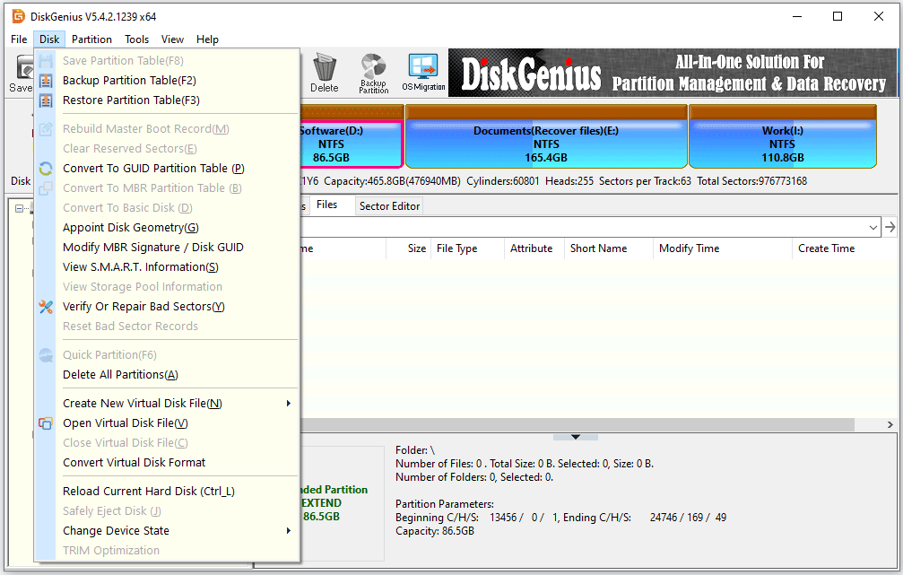Image resolution: width=903 pixels, height=575 pixels.
Task: Click the Verify Or Repair Bad Sectors icon
Action: click(46, 307)
